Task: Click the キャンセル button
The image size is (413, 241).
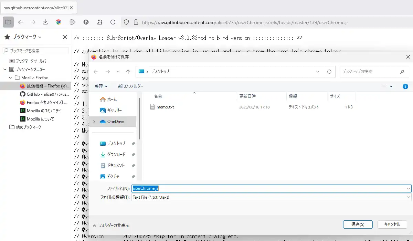Action: (x=392, y=224)
